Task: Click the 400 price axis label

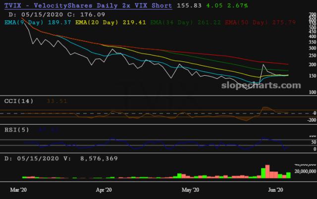Action: (x=313, y=37)
